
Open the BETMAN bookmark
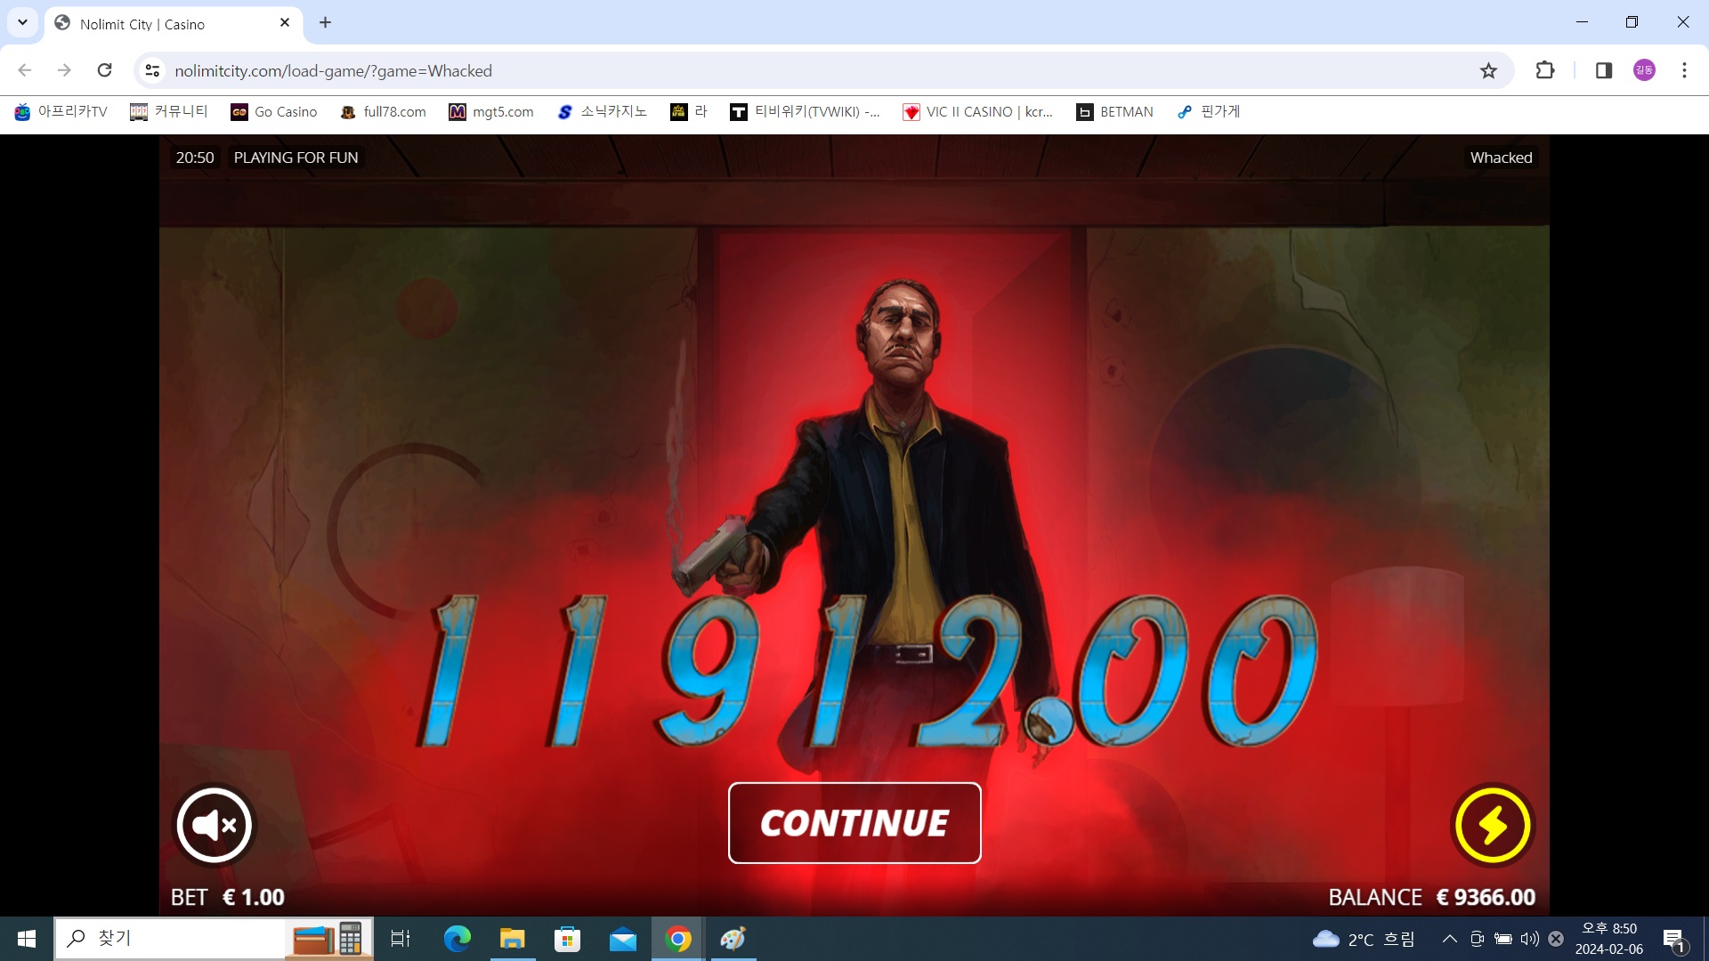[x=1114, y=111]
